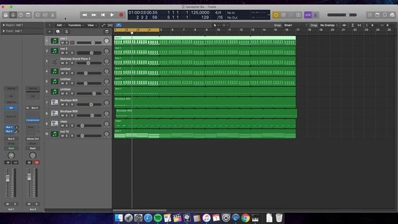Open the Edit menu in Tracks area
Image resolution: width=398 pixels, height=224 pixels.
60,25
